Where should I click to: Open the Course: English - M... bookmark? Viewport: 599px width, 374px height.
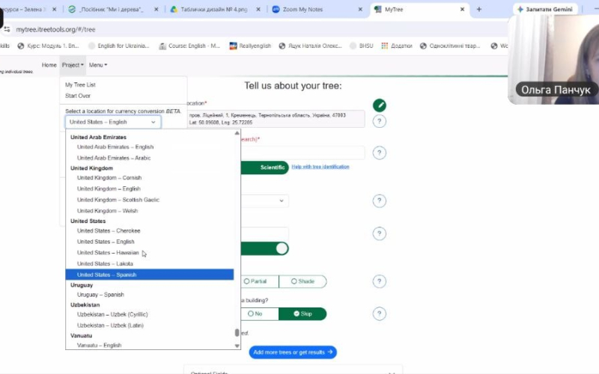(189, 46)
